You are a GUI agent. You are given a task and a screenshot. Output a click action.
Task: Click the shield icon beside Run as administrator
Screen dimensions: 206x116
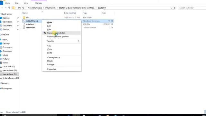(x=45, y=33)
